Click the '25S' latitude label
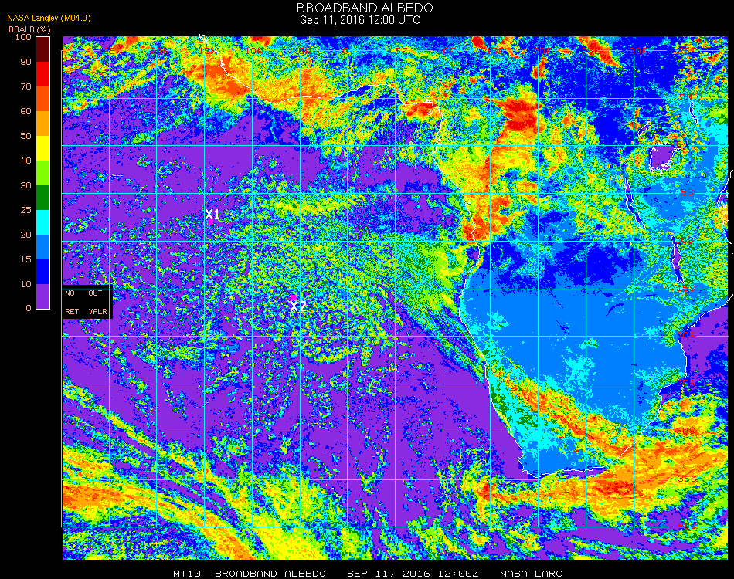 point(686,384)
